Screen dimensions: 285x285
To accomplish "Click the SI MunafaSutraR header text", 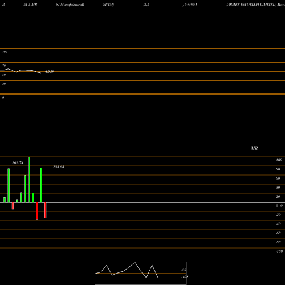I will click(x=70, y=5).
